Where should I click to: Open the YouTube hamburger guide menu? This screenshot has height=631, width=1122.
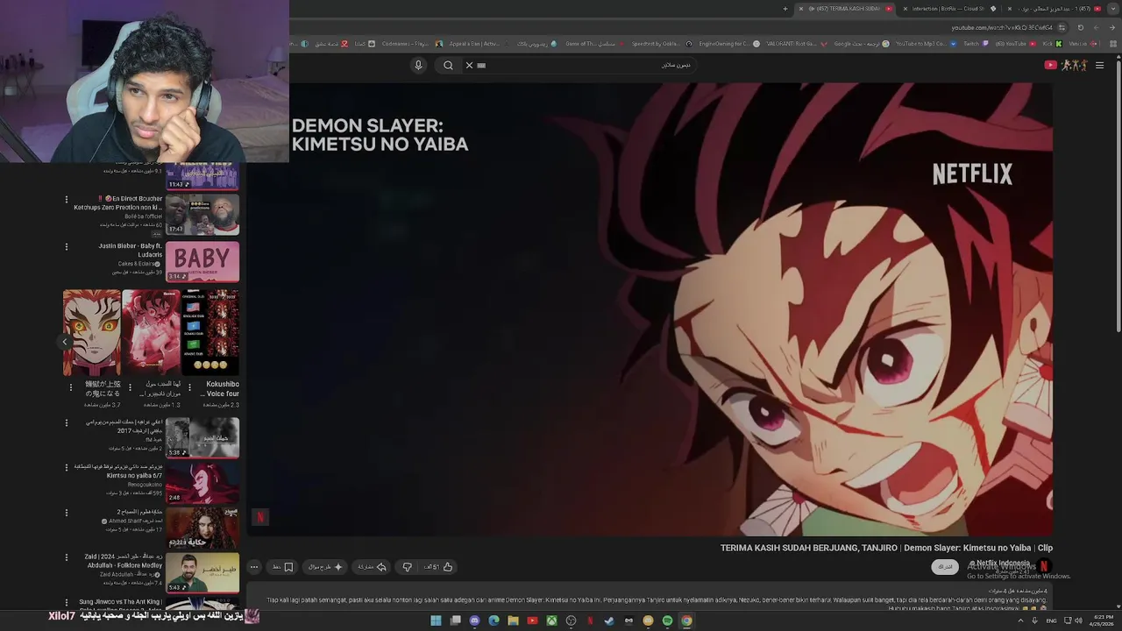pyautogui.click(x=1099, y=65)
